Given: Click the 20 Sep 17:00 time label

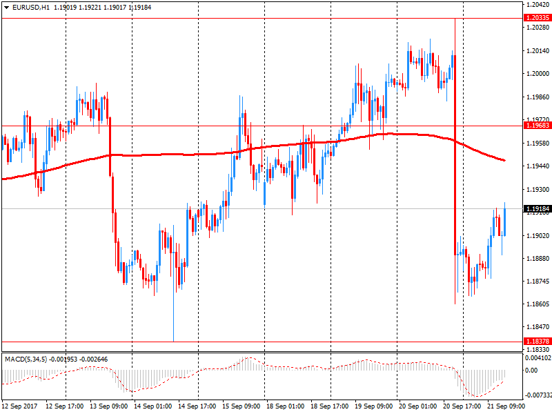Looking at the screenshot, I should point(462,406).
